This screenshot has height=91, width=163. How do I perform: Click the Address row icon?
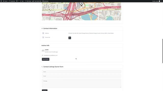coord(43,33)
